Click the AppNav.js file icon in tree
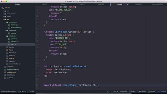 coord(9,25)
